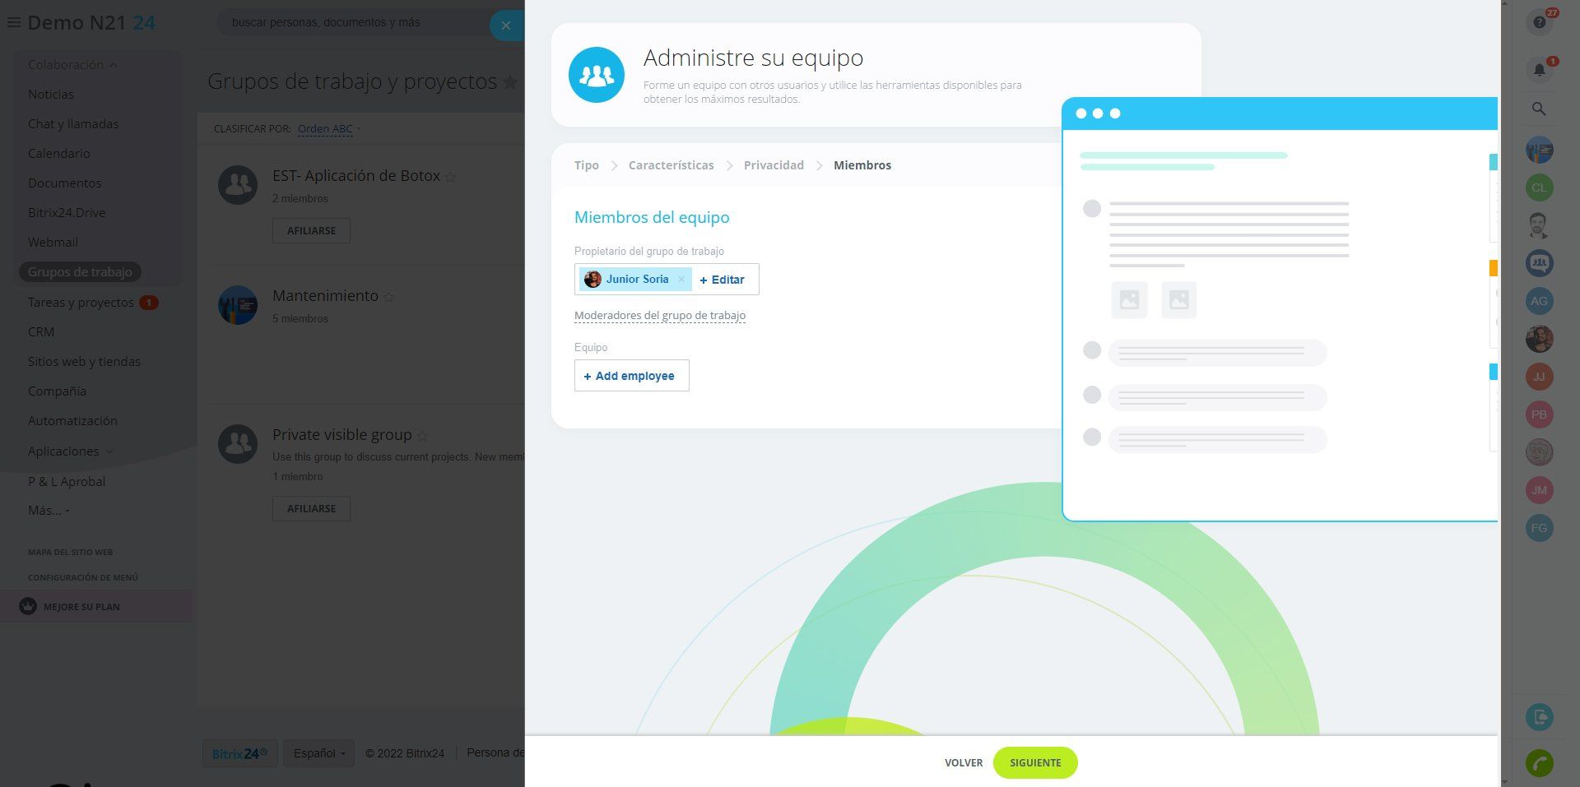This screenshot has height=787, width=1580.
Task: Open chat with AG contact avatar
Action: click(1539, 301)
